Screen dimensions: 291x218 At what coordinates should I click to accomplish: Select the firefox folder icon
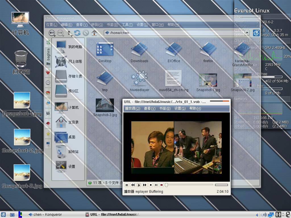click(208, 53)
